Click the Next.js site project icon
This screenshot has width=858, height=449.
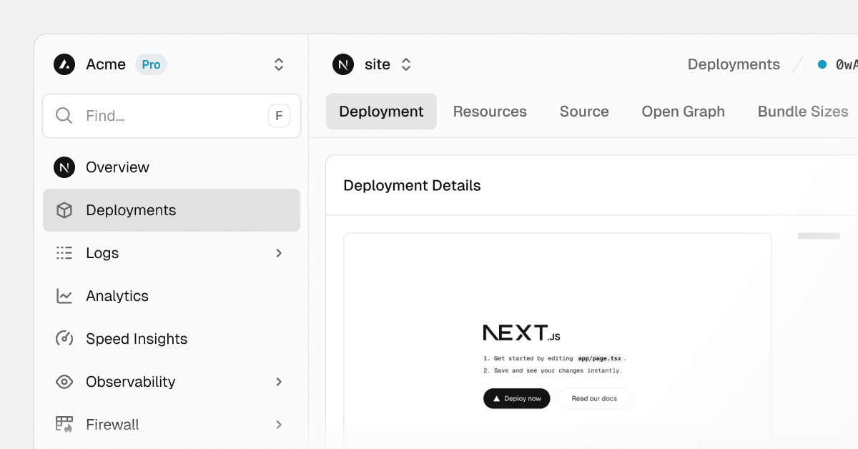[343, 64]
